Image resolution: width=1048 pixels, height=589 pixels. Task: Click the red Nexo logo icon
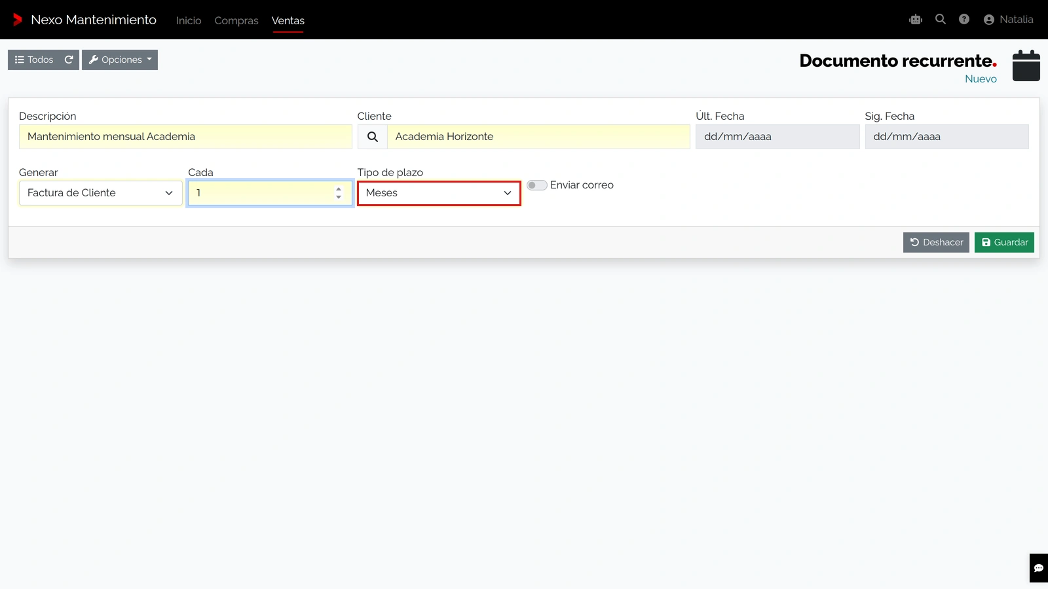(18, 20)
